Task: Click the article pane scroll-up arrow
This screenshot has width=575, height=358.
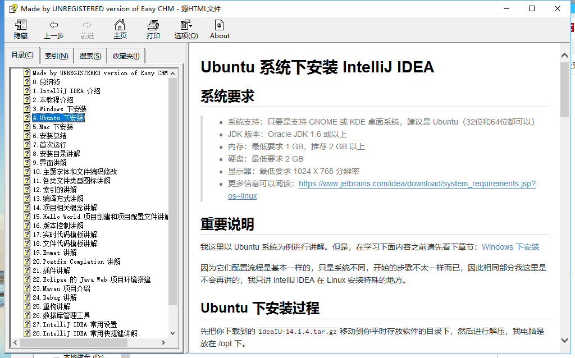Action: pos(565,56)
